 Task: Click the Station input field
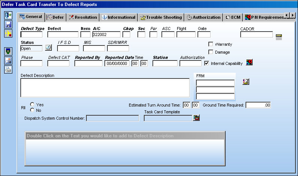pyautogui.click(x=165, y=63)
